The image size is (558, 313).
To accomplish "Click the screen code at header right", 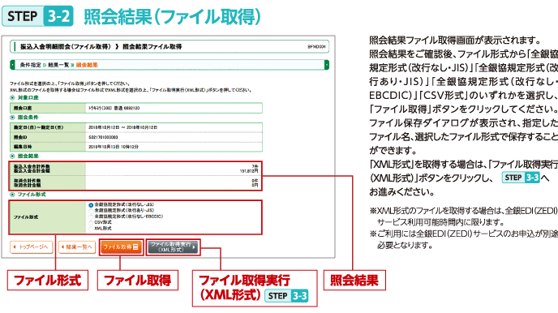I will [316, 46].
